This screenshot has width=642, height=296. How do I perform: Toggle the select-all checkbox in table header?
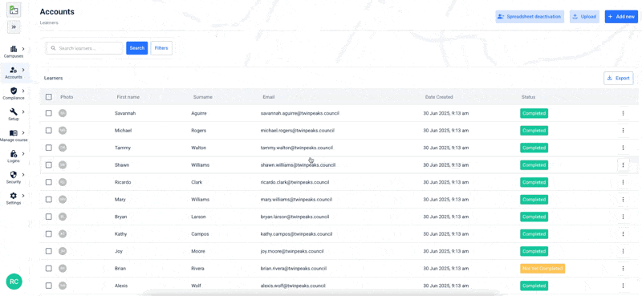(x=49, y=97)
